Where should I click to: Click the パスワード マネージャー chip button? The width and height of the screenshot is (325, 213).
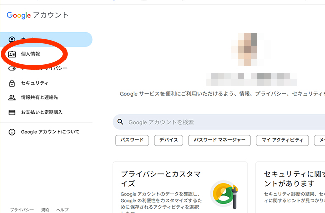pyautogui.click(x=219, y=140)
